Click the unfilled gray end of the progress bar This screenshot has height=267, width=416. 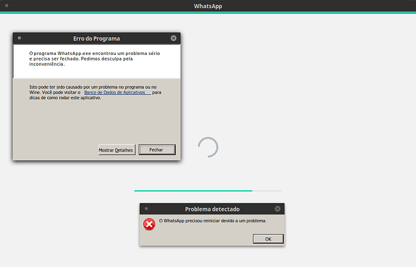tap(267, 190)
